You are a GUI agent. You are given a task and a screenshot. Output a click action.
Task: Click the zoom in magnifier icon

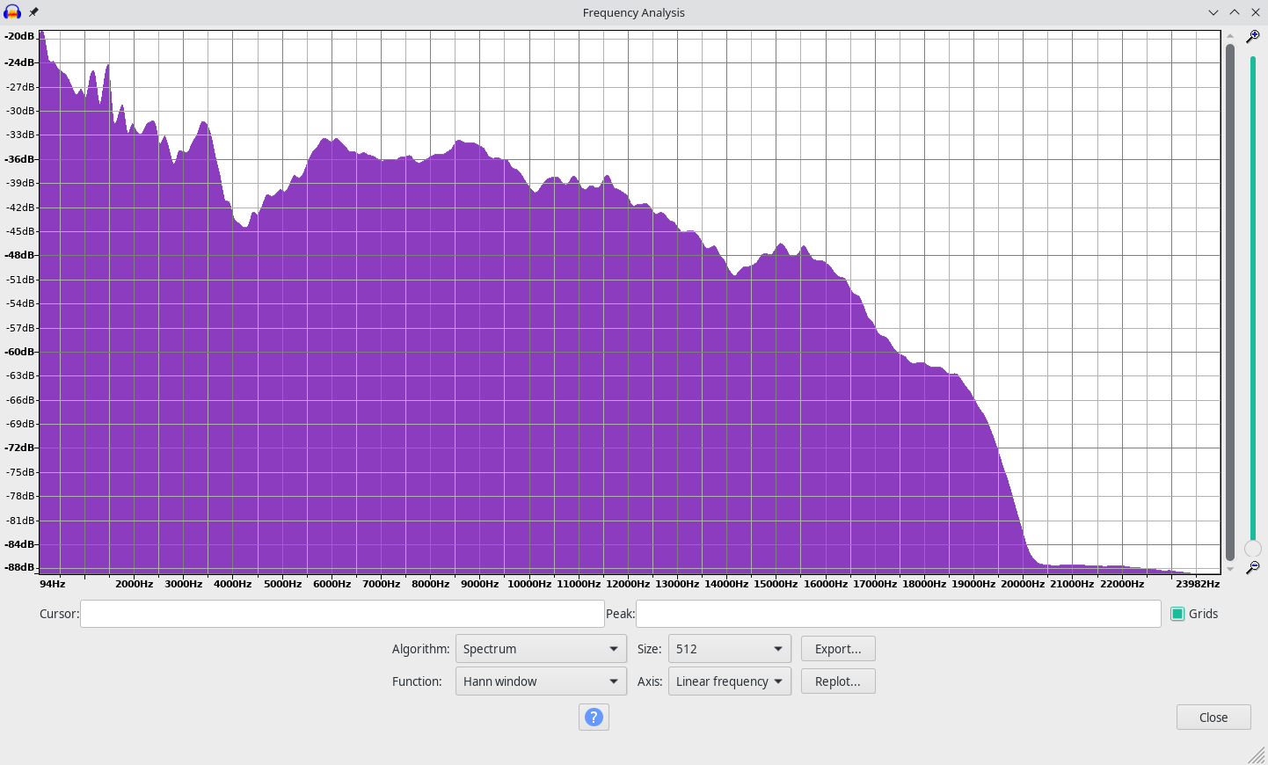1253,37
